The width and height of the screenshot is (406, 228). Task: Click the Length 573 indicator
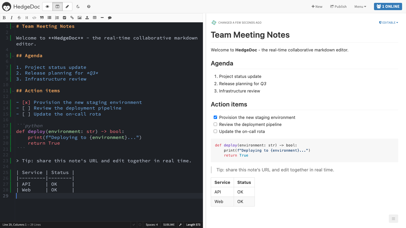point(193,225)
